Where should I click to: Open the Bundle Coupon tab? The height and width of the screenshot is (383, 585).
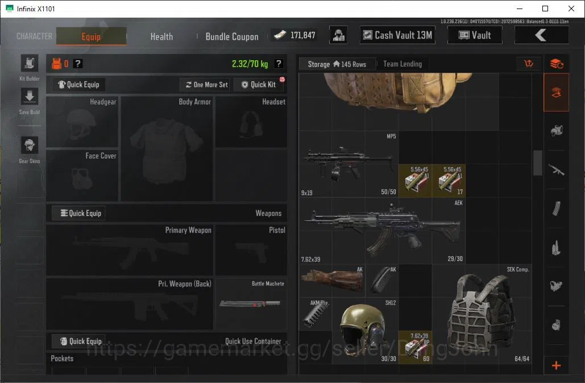tap(232, 36)
